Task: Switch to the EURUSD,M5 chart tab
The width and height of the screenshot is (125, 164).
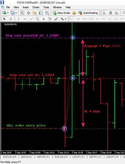Action: (x=10, y=157)
